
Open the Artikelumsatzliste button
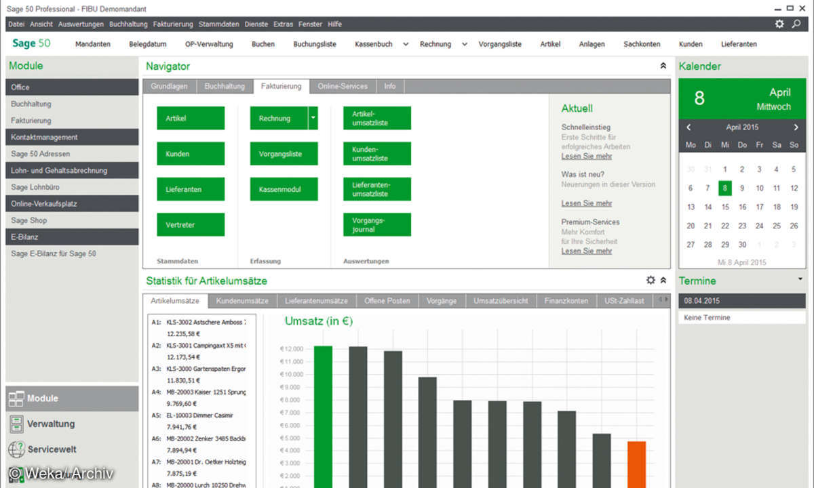tap(377, 118)
